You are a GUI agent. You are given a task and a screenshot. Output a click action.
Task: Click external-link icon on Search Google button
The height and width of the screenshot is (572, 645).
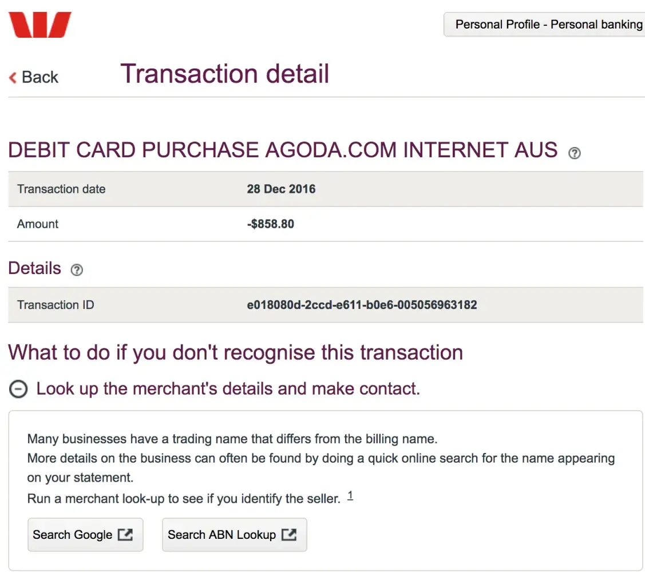point(125,535)
